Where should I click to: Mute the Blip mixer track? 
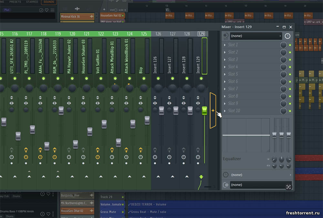144,78
